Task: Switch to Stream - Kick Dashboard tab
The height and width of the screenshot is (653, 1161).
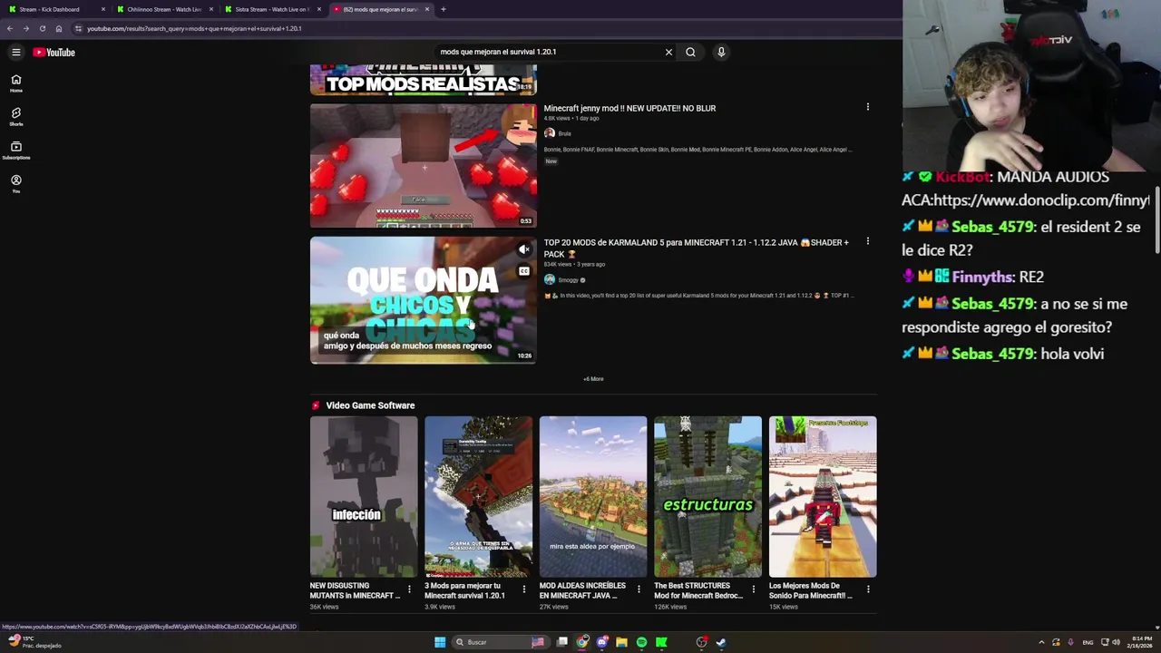Action: click(x=54, y=9)
